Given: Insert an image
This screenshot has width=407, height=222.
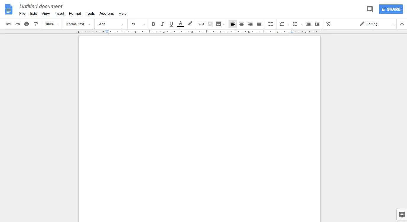Looking at the screenshot, I should click(218, 24).
